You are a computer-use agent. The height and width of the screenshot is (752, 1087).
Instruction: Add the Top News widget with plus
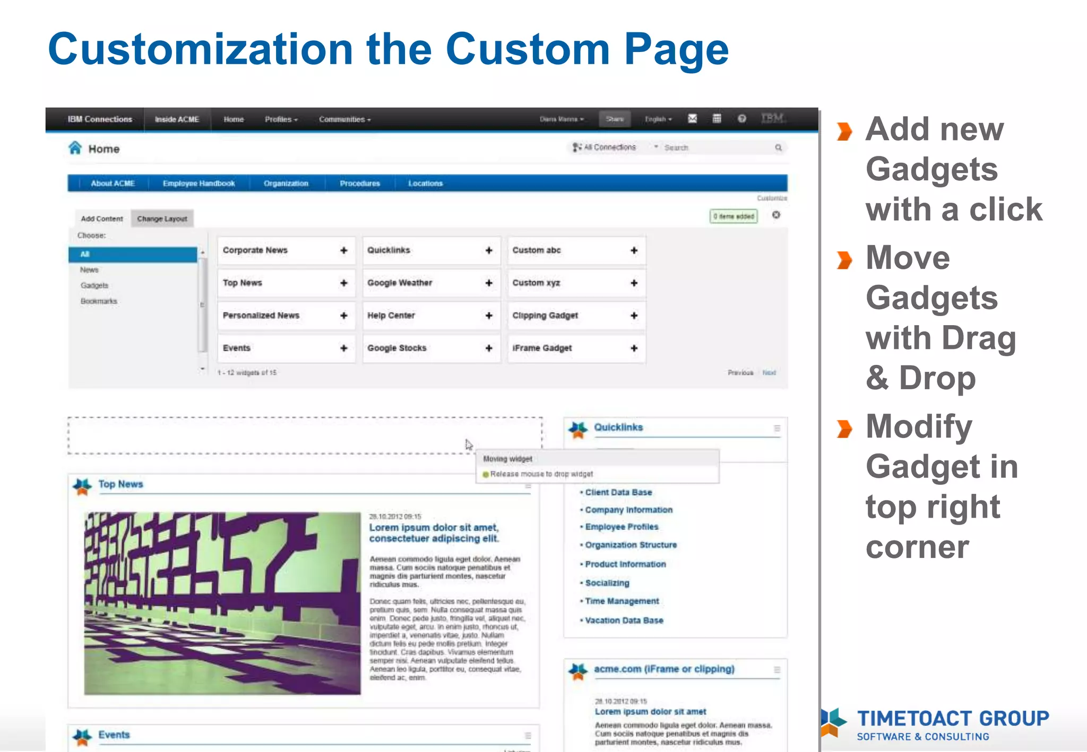click(x=344, y=283)
